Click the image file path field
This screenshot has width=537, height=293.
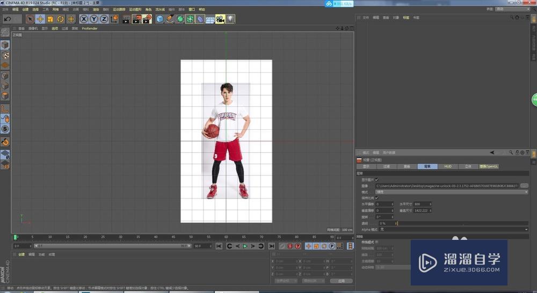447,186
